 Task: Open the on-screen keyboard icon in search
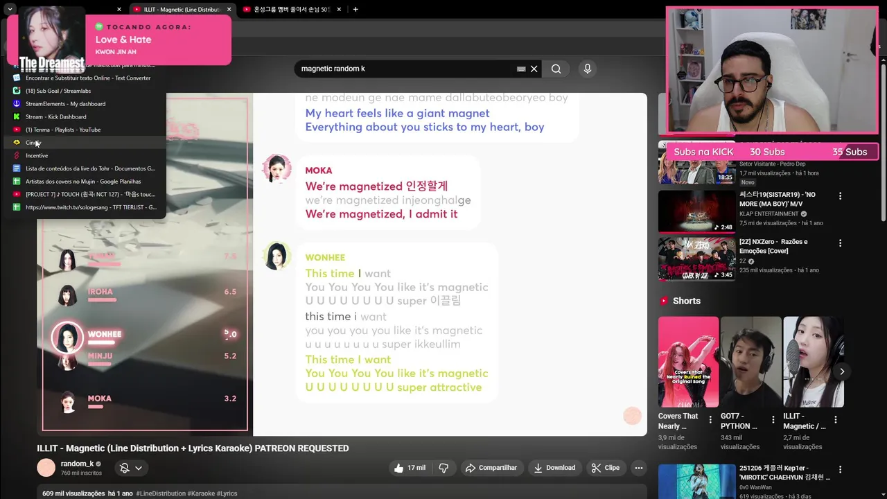pos(521,69)
